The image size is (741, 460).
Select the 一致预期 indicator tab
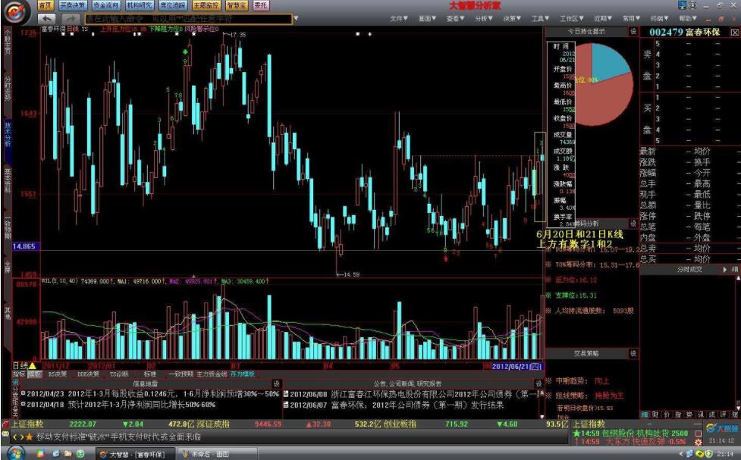[181, 374]
